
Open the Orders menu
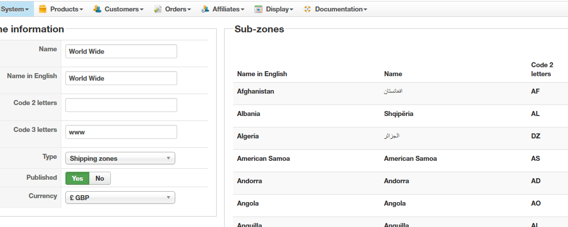tap(178, 9)
